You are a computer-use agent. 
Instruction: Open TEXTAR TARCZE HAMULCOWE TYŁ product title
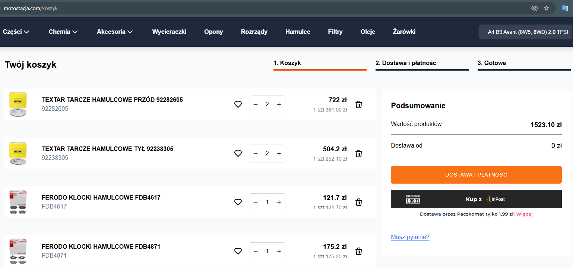[107, 149]
